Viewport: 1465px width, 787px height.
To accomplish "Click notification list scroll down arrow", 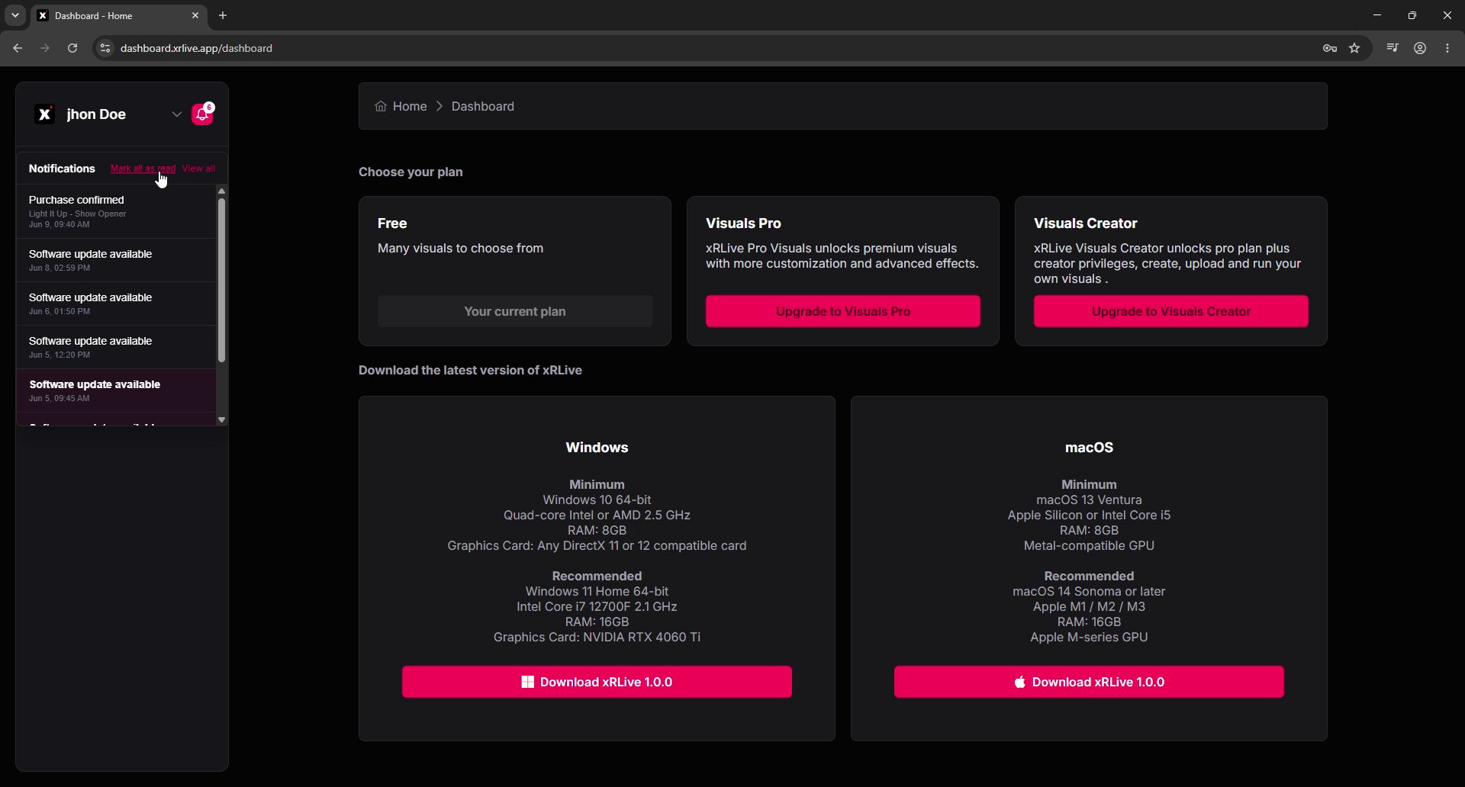I will pos(221,420).
